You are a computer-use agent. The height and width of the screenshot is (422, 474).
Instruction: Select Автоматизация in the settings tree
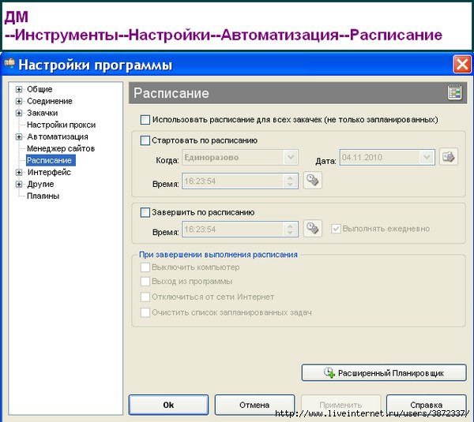(x=58, y=136)
